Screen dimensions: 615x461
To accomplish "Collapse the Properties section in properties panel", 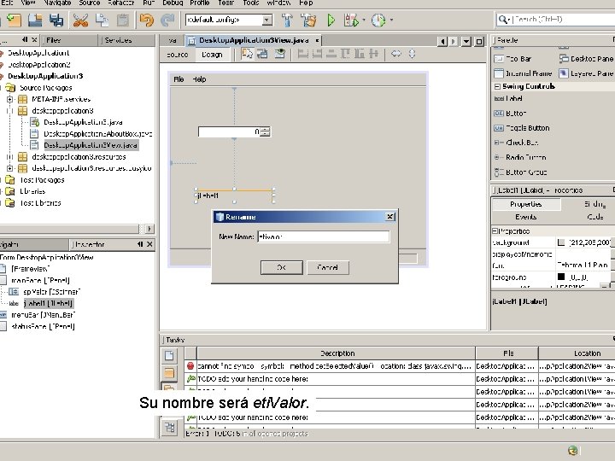I will pos(495,230).
